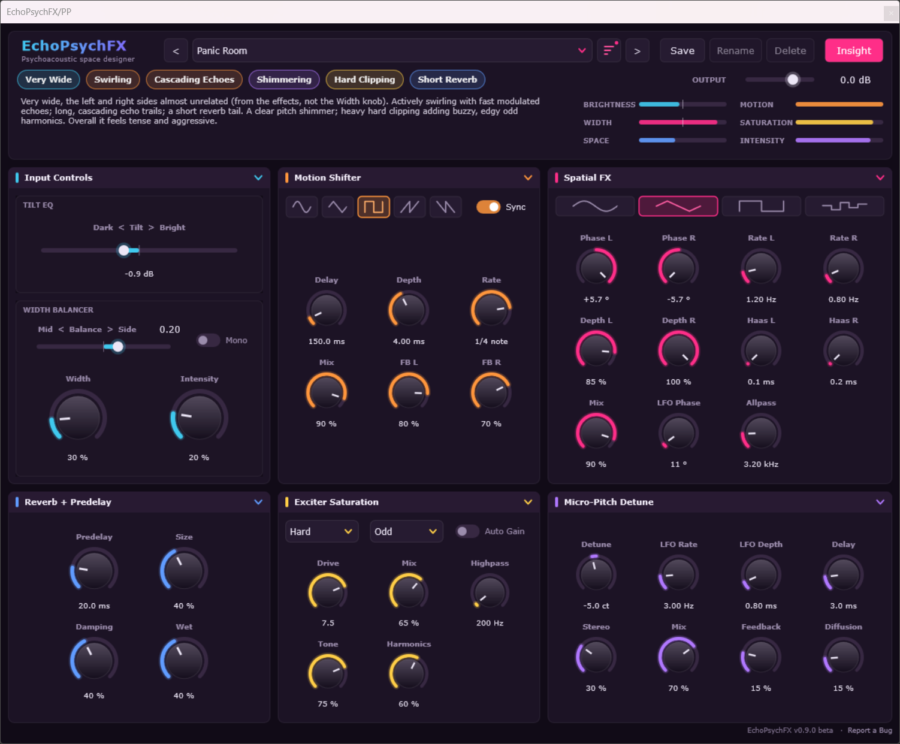Screen dimensions: 900x744
Task: Click the Tilt EQ slider handle
Action: pos(124,250)
